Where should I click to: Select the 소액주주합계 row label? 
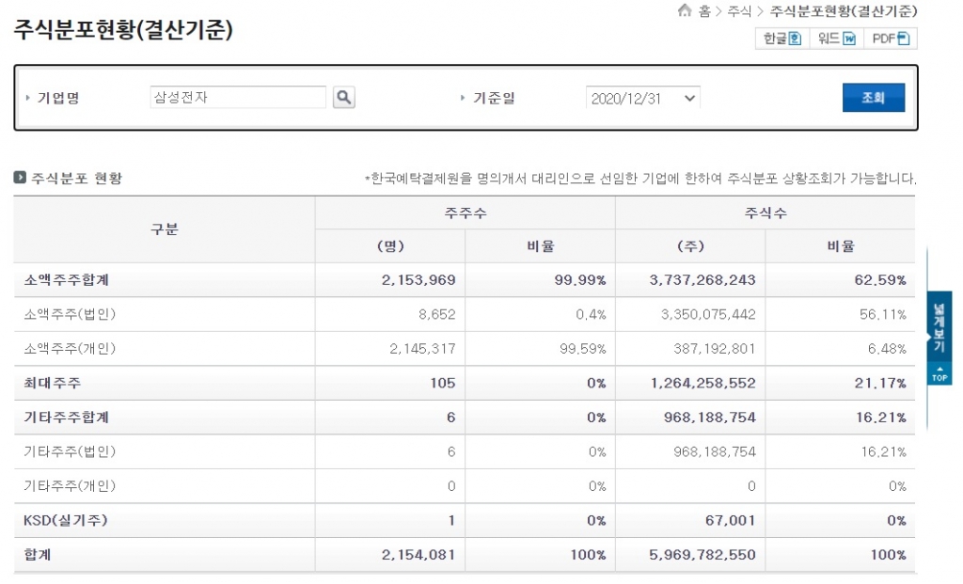pos(69,280)
